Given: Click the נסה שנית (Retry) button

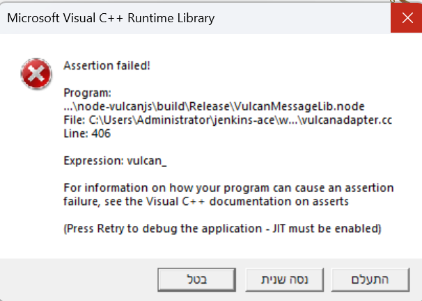Looking at the screenshot, I should tap(285, 279).
